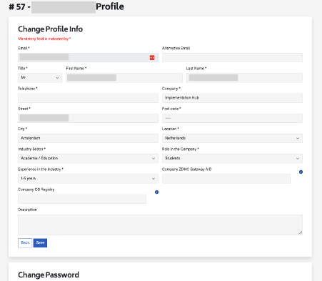
Task: Open info icon beside Company ZDHC Gateway AID
Action: 301,172
